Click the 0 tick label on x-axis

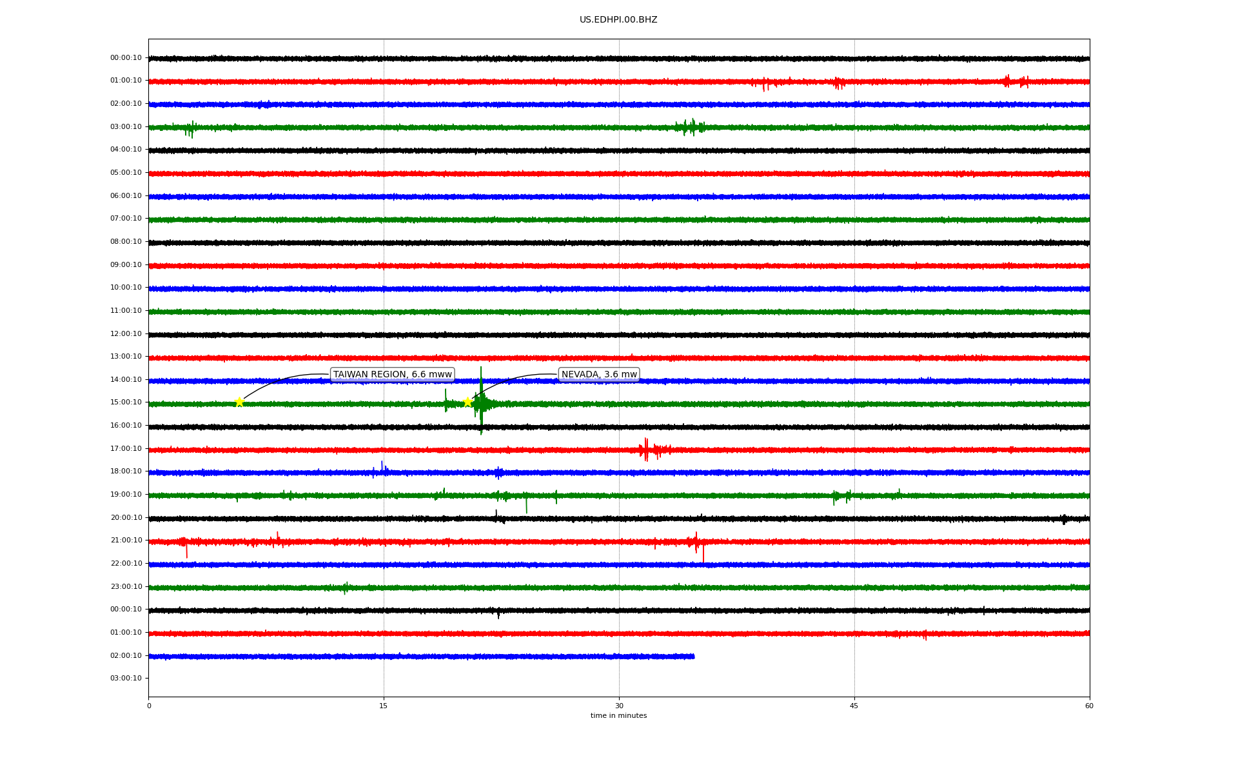(x=149, y=706)
